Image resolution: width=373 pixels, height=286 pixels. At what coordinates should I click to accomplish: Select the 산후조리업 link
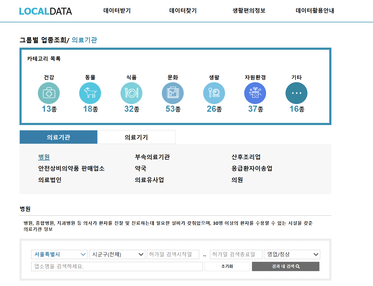(246, 157)
